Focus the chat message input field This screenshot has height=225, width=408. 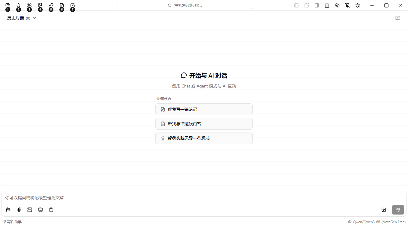tap(204, 198)
